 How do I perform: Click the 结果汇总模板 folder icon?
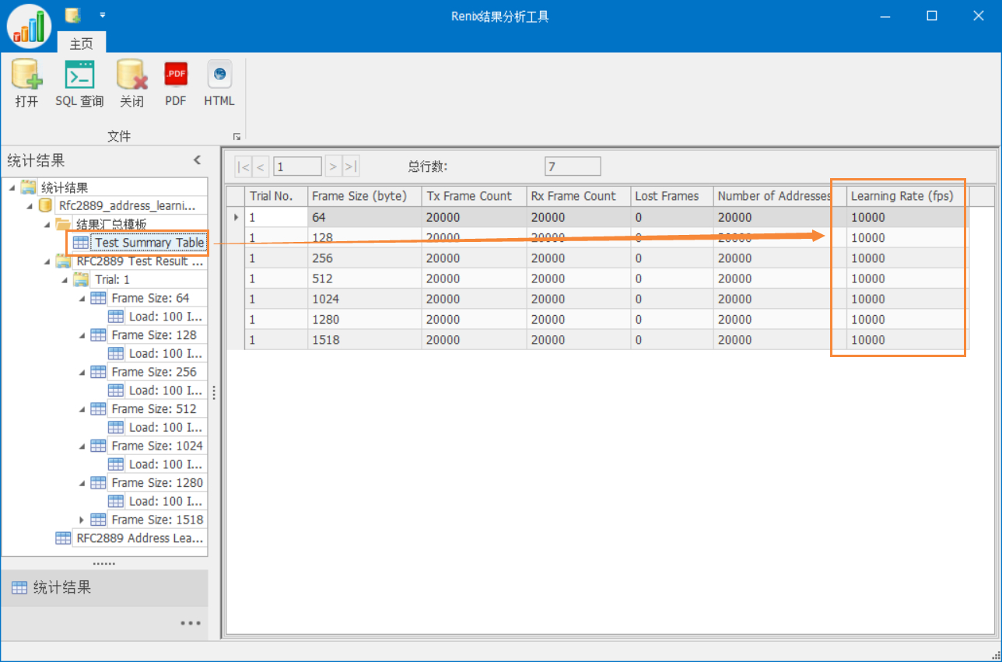click(x=63, y=224)
